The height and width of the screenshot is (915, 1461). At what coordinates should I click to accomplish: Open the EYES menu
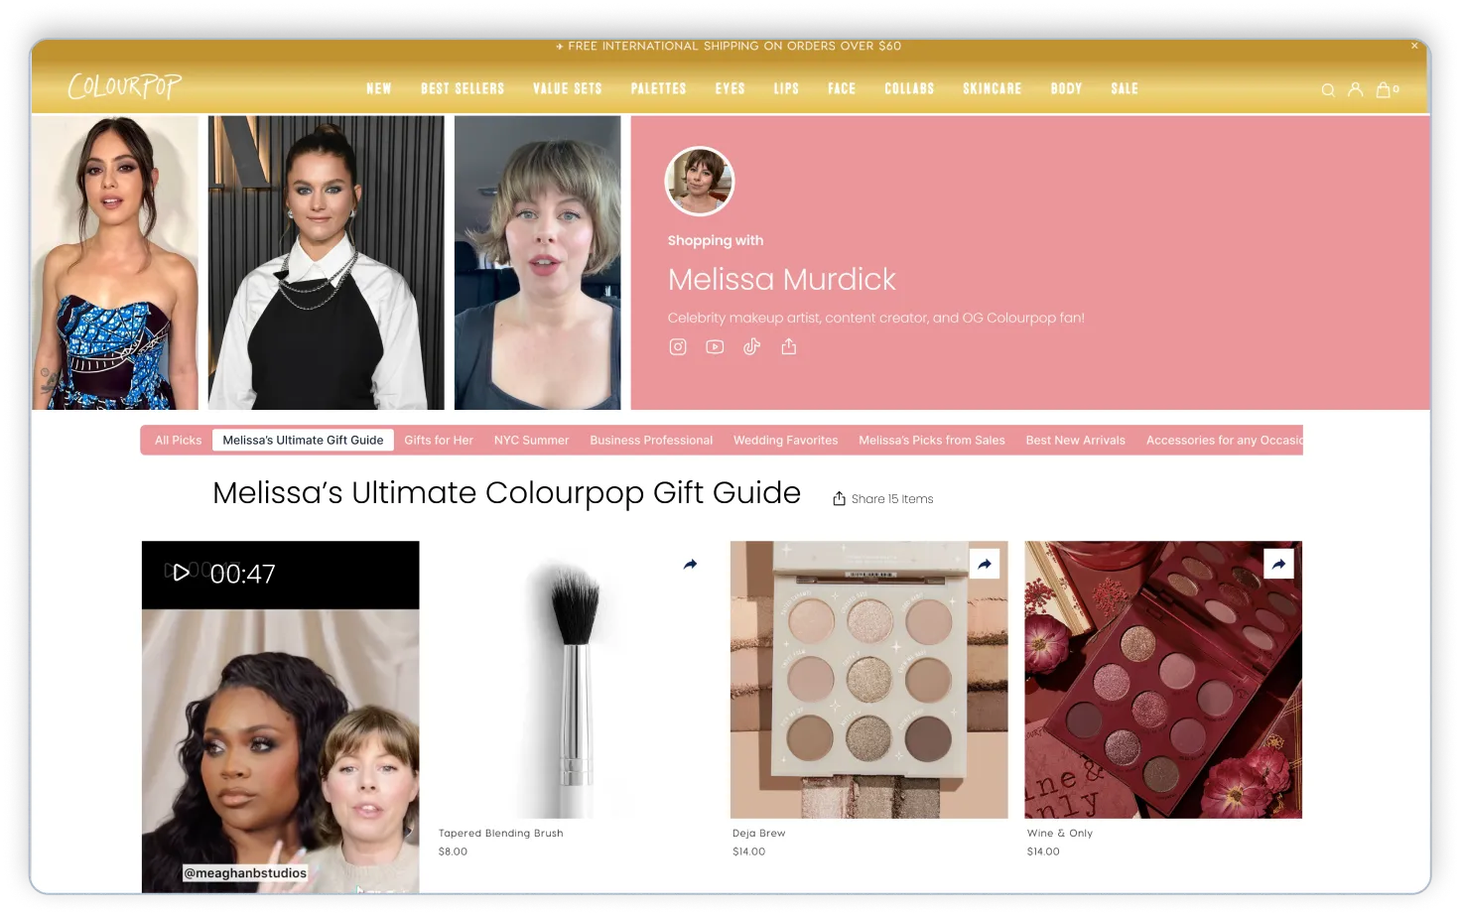pos(730,88)
